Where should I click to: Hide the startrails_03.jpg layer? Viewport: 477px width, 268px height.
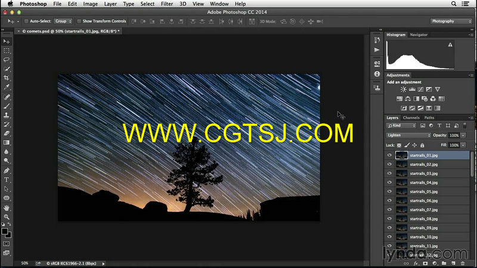[x=389, y=173]
